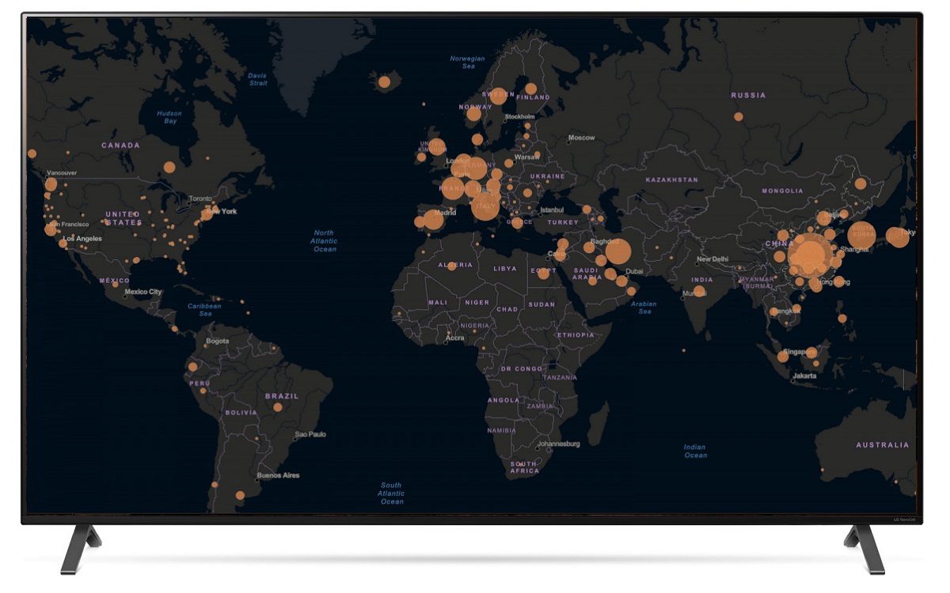
Task: Click the Moscow city label
Action: tap(581, 138)
